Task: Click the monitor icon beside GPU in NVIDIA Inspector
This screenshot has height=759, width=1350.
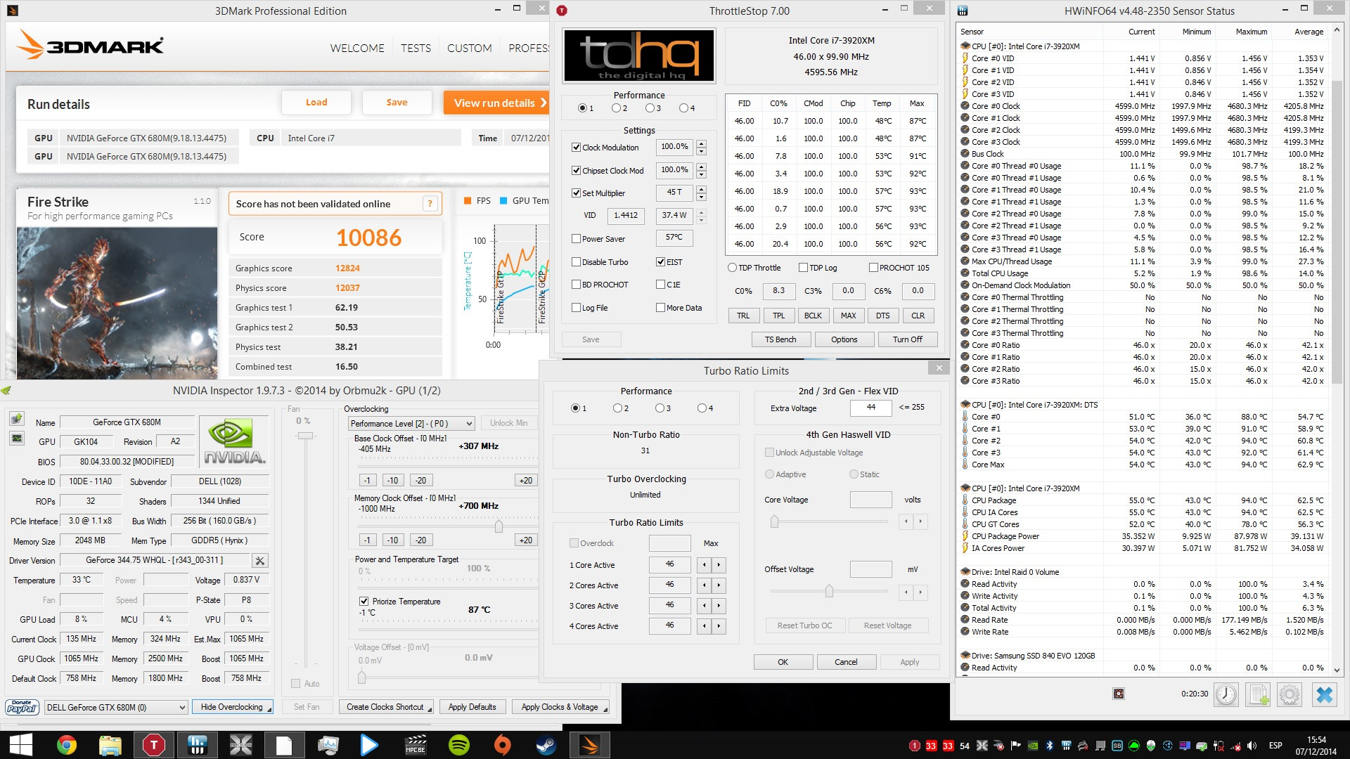Action: pyautogui.click(x=17, y=439)
